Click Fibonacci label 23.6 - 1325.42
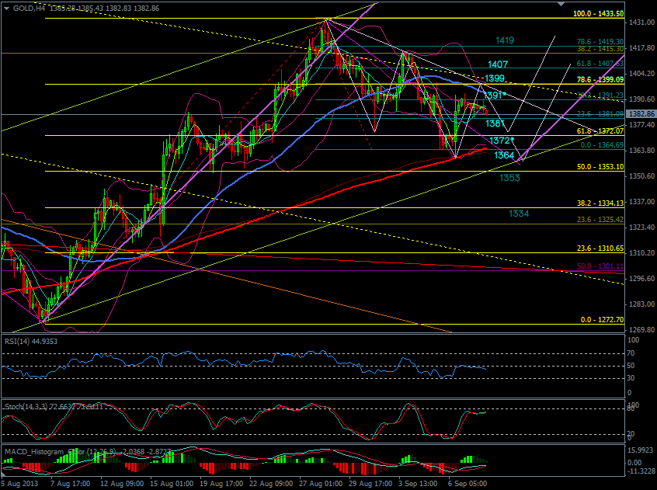The width and height of the screenshot is (657, 490). [x=600, y=220]
